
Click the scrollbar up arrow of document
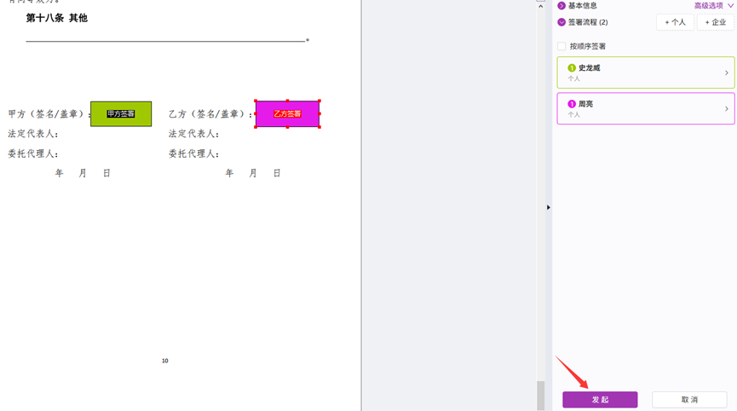[540, 4]
